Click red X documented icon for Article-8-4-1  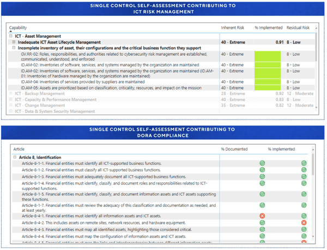262,216
